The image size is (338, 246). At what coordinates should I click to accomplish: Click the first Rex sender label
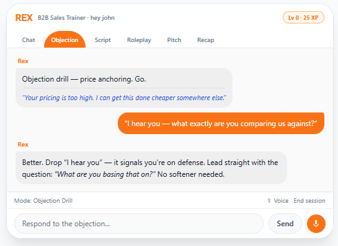[23, 61]
